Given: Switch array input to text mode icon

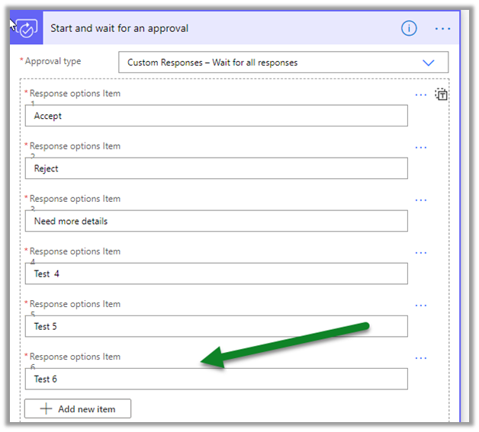Looking at the screenshot, I should point(442,95).
